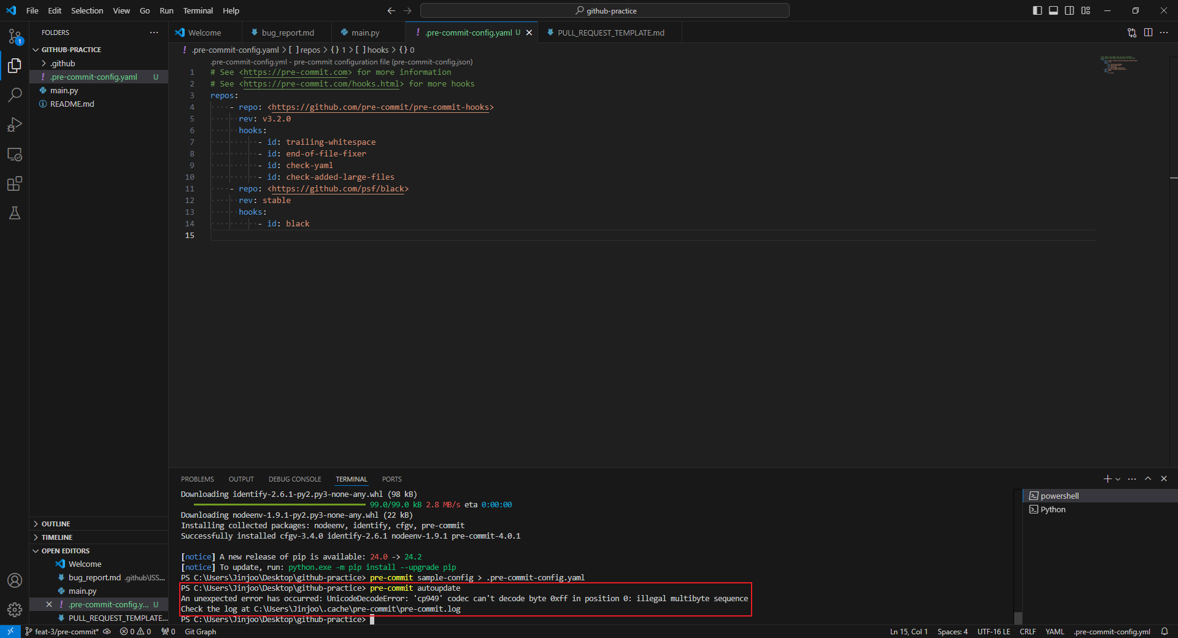Open the Source Control view
Viewport: 1178px width, 638px height.
[15, 36]
